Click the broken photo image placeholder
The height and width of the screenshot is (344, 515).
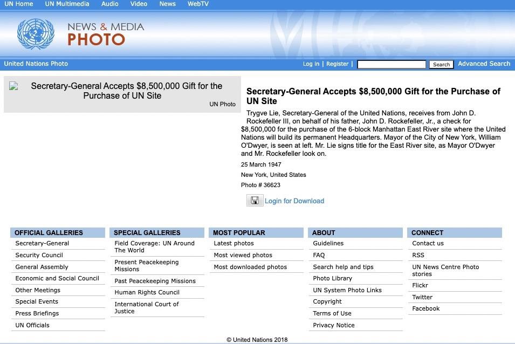click(13, 86)
